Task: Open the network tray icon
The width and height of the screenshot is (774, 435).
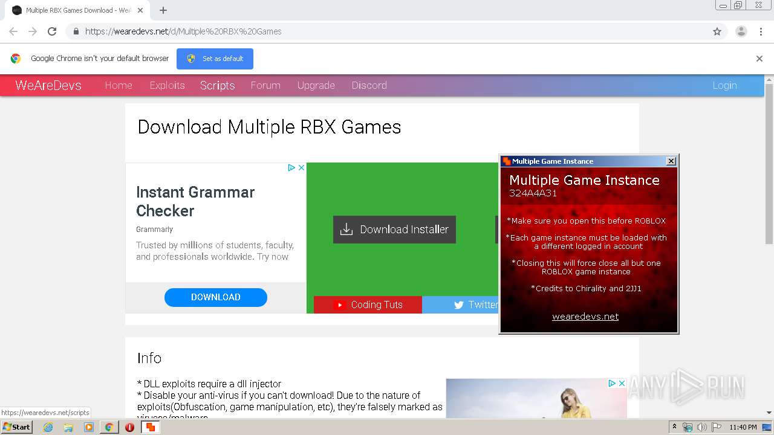Action: click(688, 427)
